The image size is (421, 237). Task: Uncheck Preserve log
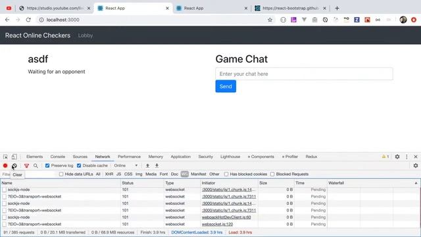47,165
